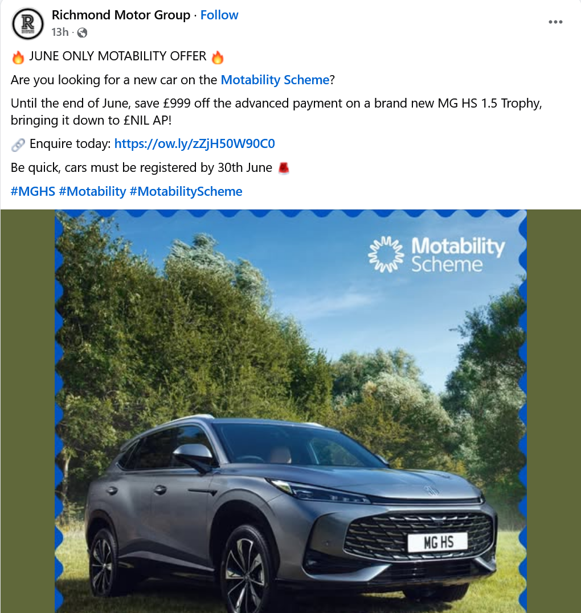
Task: Open the Richmond Motor Group page name
Action: tap(121, 15)
